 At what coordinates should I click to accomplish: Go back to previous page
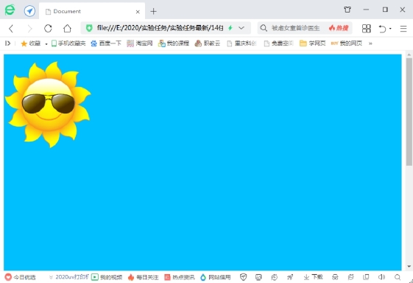pyautogui.click(x=11, y=28)
